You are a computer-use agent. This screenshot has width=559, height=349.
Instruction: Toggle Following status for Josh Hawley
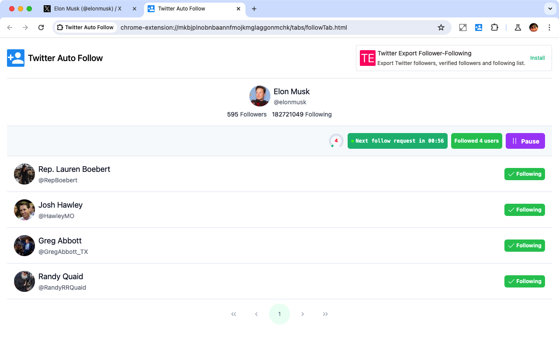pyautogui.click(x=524, y=210)
